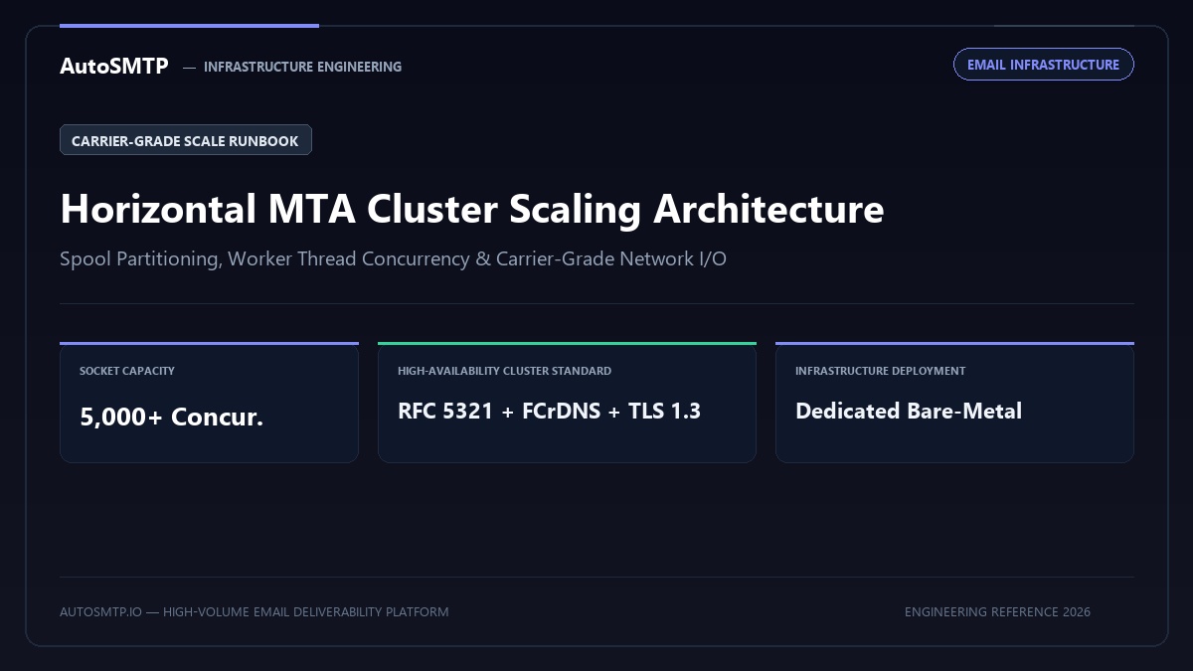This screenshot has height=671, width=1193.
Task: Click the INFRASTRUCTURE DEPLOYMENT card label
Action: 881,371
